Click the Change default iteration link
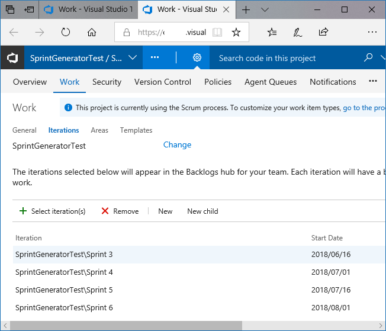The width and height of the screenshot is (386, 331). (x=177, y=144)
